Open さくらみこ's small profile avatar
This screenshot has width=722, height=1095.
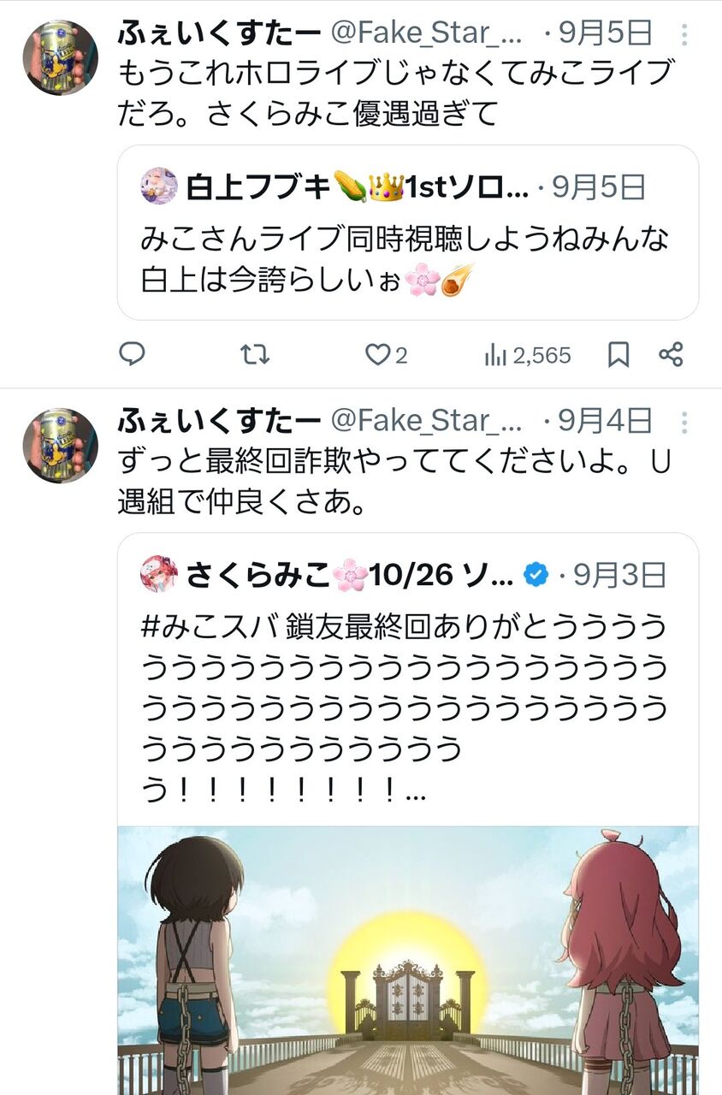click(159, 574)
